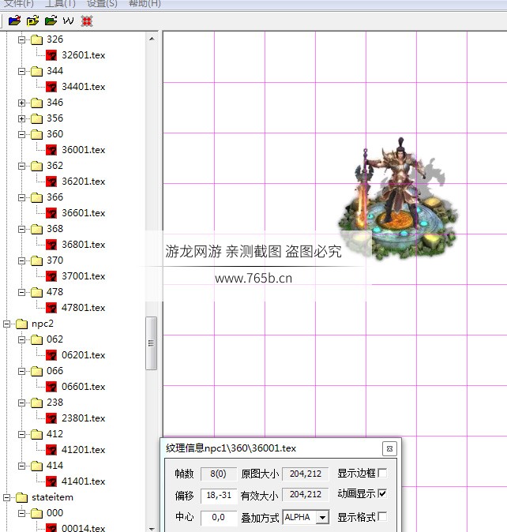507x532 pixels.
Task: Open the 工具(T) menu
Action: point(60,4)
